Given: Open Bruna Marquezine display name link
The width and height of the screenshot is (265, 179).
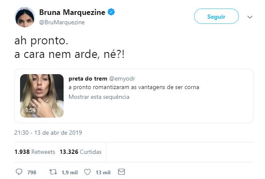Looking at the screenshot, I should (72, 13).
